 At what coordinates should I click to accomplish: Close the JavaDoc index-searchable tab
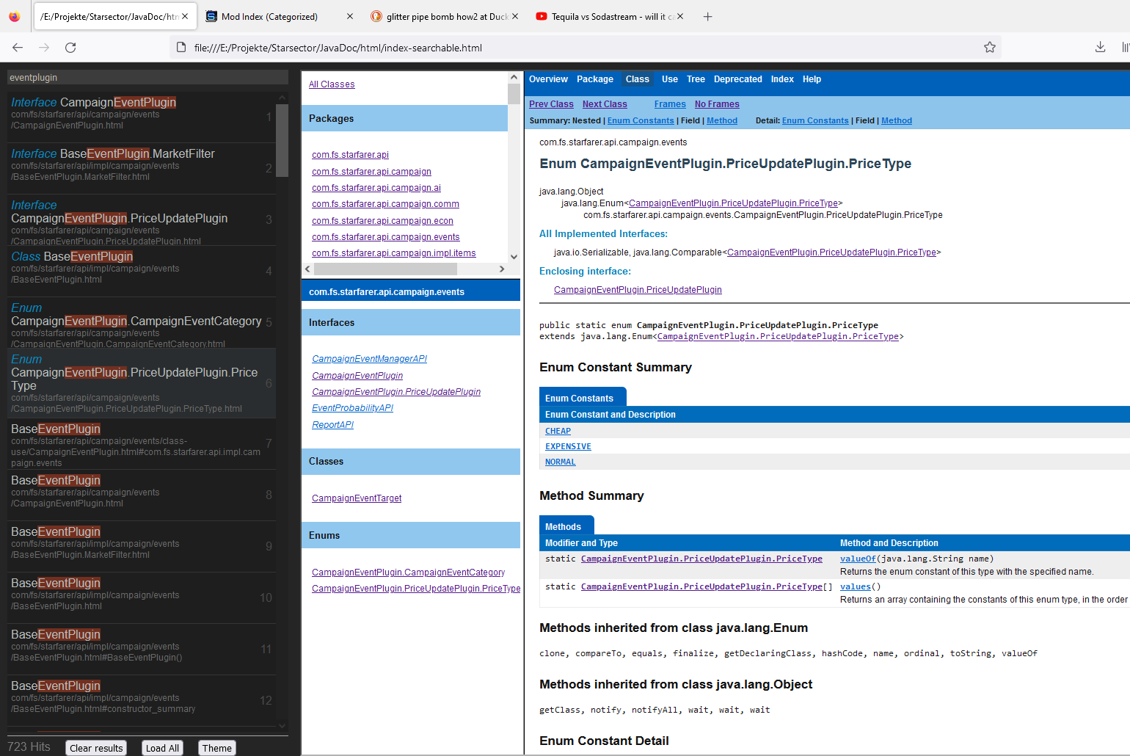[x=185, y=16]
